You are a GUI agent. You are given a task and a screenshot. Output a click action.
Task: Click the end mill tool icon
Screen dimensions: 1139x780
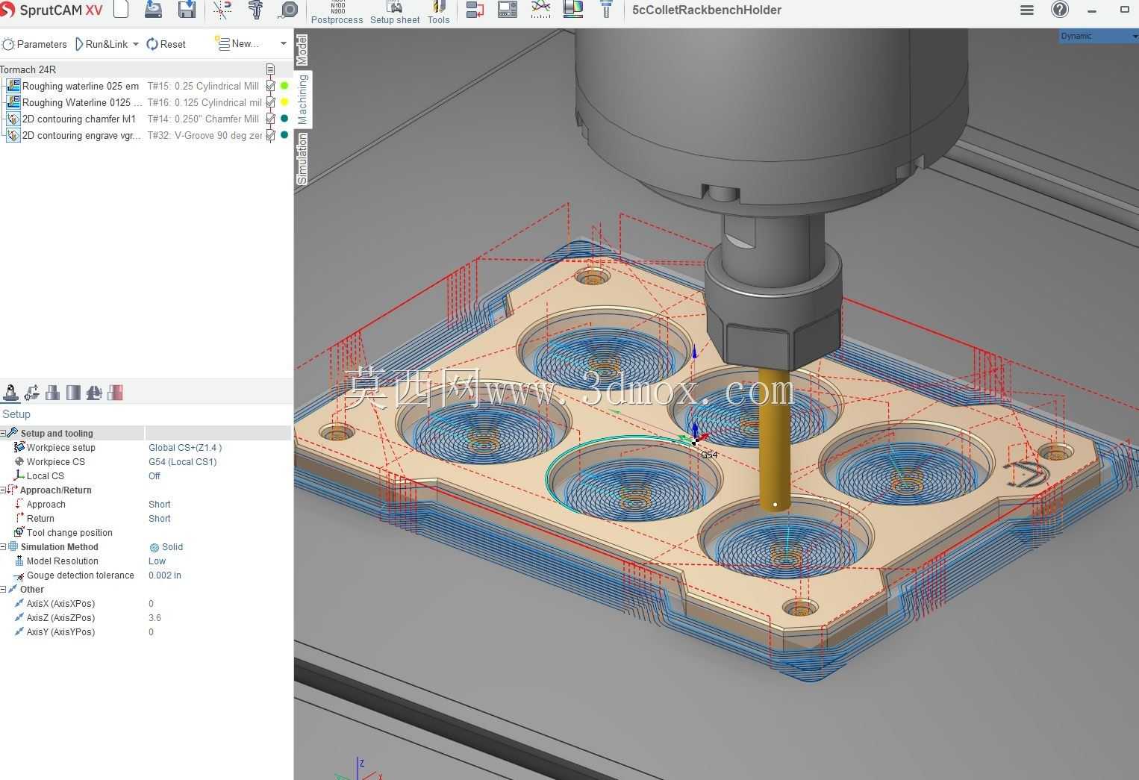pyautogui.click(x=606, y=10)
